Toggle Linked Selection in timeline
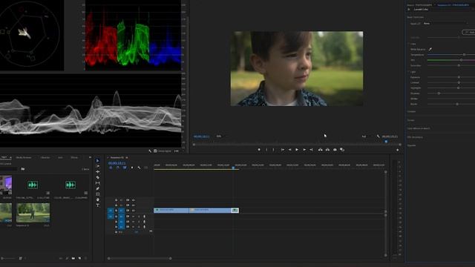 pyautogui.click(x=125, y=168)
